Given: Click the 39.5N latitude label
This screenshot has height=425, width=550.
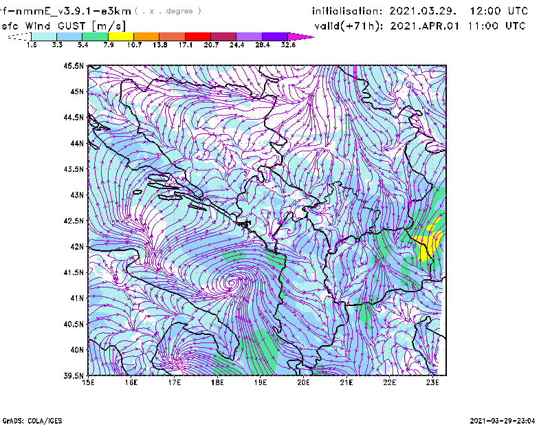Looking at the screenshot, I should pyautogui.click(x=74, y=375).
